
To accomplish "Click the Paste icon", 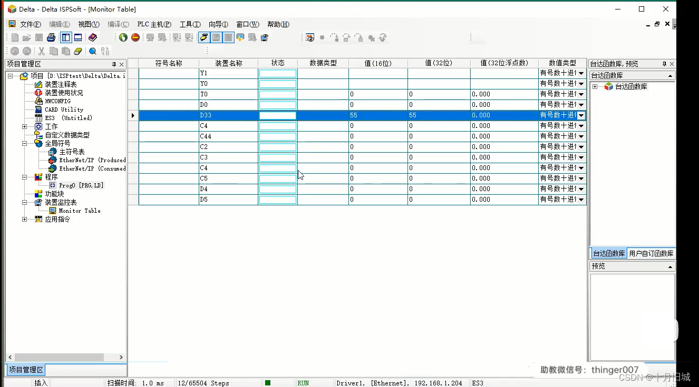I will pos(66,51).
